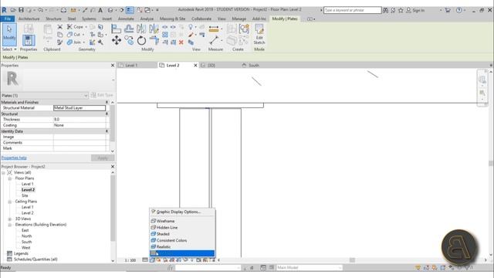
Task: Click the red Delete X icon
Action: [x=181, y=42]
